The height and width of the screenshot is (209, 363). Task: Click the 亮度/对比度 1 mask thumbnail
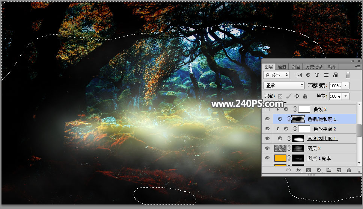pyautogui.click(x=298, y=139)
